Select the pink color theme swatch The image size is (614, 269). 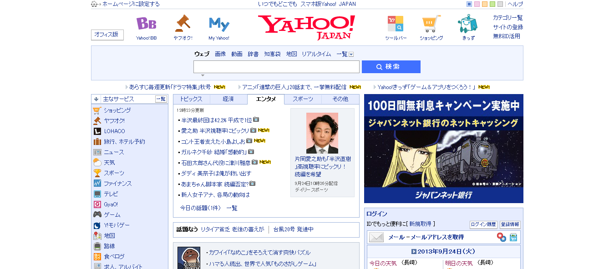click(x=477, y=4)
